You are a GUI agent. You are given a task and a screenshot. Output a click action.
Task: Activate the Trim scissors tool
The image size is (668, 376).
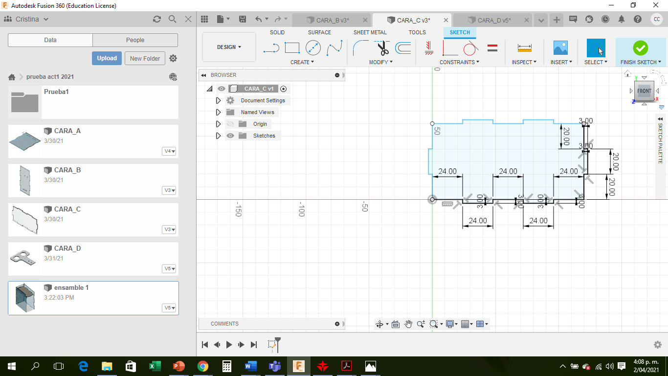click(382, 48)
